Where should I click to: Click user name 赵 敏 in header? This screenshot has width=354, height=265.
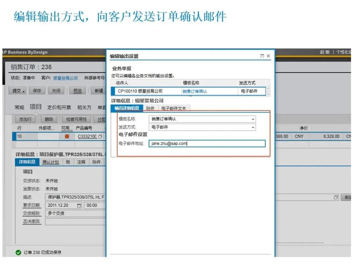point(324,52)
